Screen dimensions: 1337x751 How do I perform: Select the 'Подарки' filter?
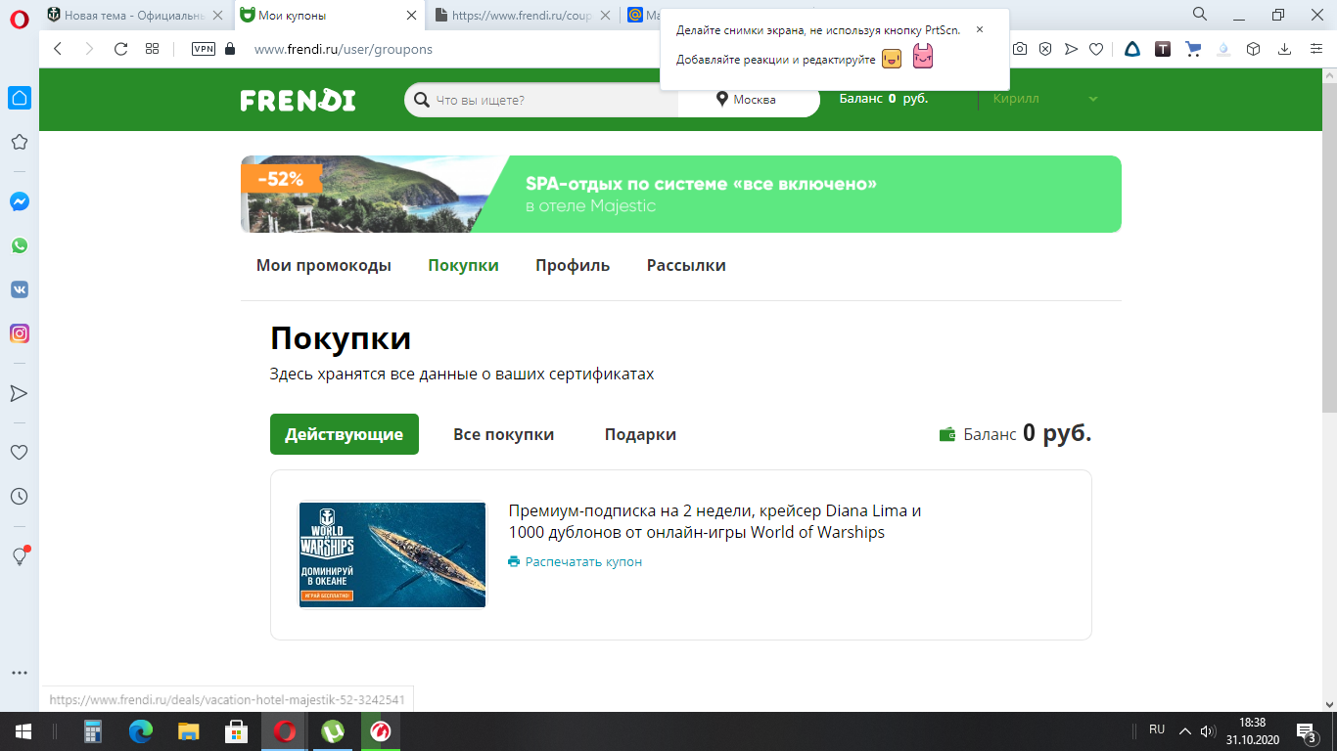640,434
